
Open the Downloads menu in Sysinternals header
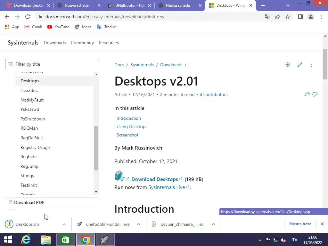pyautogui.click(x=54, y=43)
